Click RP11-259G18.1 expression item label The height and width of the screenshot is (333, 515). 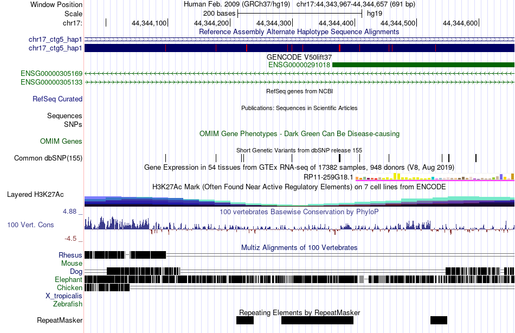(328, 177)
